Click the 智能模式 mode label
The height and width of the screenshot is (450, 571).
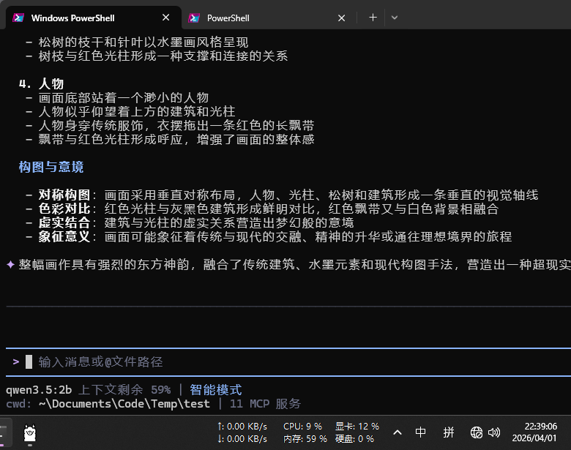point(215,390)
